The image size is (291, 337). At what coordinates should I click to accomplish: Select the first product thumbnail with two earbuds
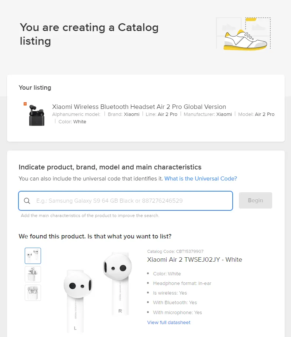pyautogui.click(x=33, y=255)
